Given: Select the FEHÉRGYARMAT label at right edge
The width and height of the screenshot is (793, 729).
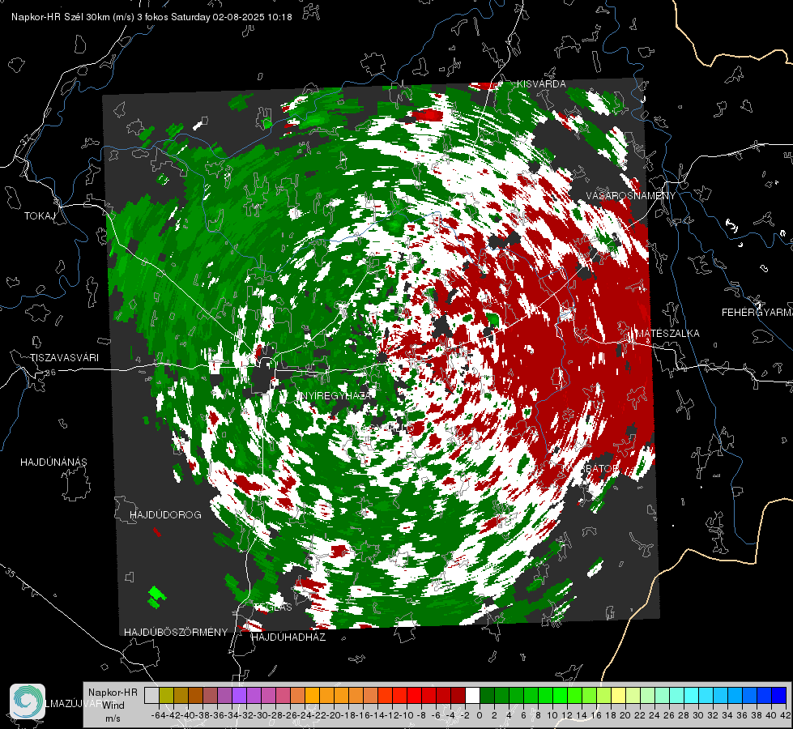Looking at the screenshot, I should pyautogui.click(x=757, y=313).
